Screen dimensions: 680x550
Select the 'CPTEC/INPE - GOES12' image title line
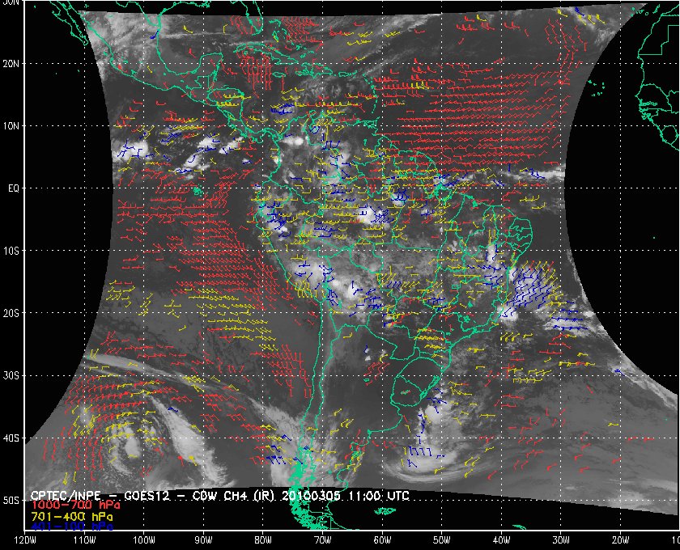pos(219,495)
